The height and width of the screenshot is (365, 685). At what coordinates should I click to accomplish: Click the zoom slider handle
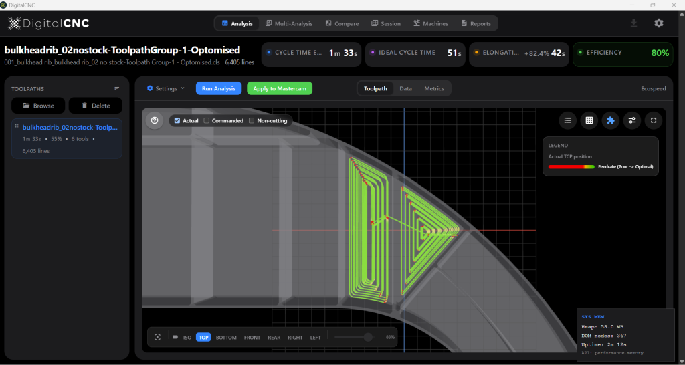tap(368, 337)
